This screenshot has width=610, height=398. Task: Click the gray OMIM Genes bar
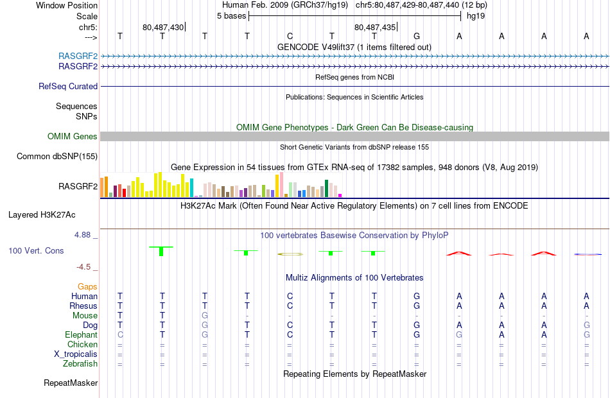click(x=354, y=136)
